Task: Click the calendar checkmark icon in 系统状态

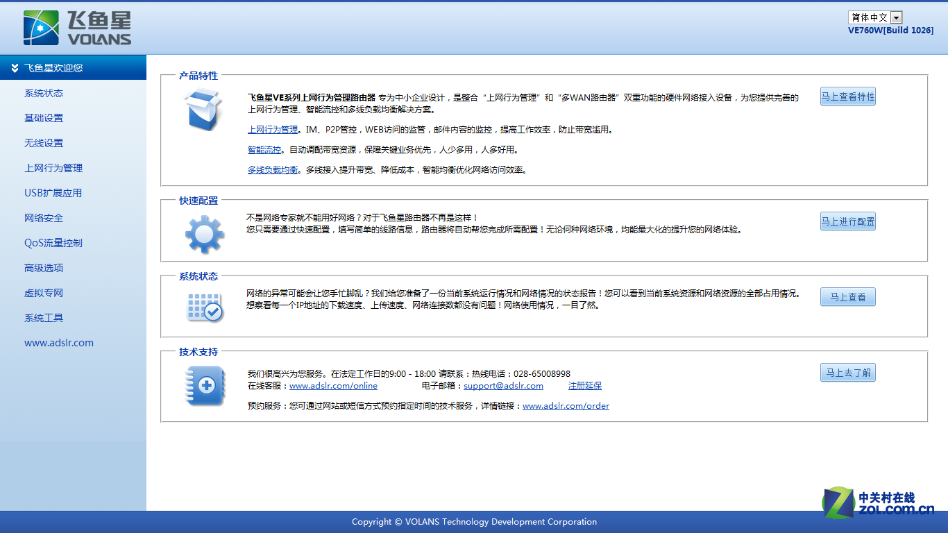Action: pos(205,307)
